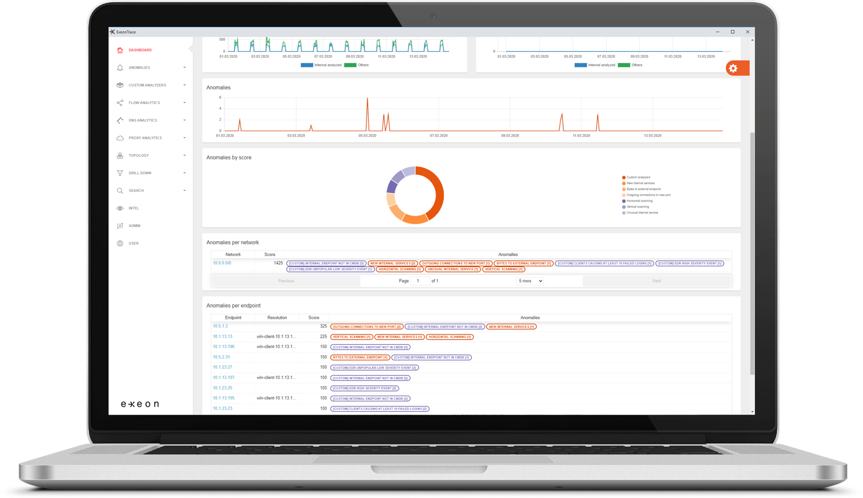Click the page number input field

point(420,281)
